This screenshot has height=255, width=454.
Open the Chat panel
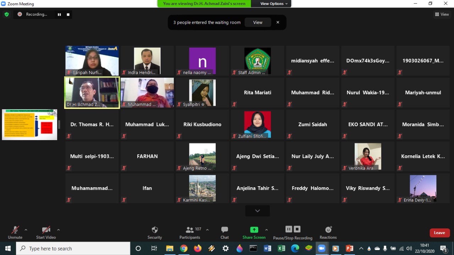(x=225, y=233)
